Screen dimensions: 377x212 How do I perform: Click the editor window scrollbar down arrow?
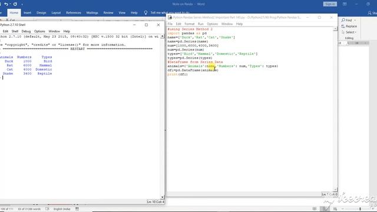click(x=335, y=190)
